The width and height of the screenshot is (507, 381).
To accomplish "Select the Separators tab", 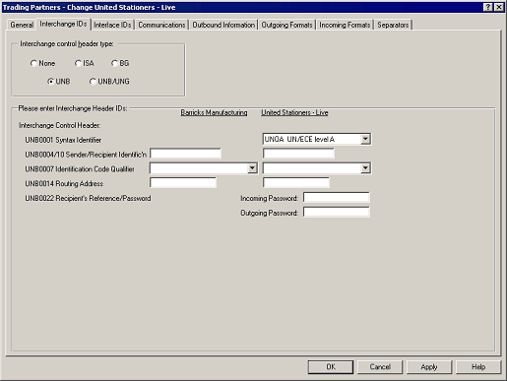I will tap(393, 25).
